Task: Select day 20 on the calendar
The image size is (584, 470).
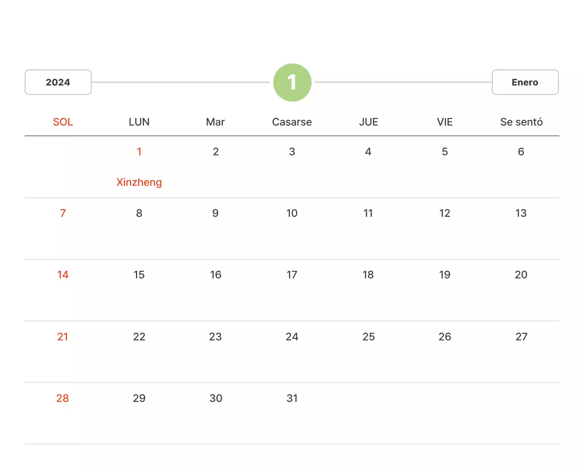Action: tap(521, 274)
